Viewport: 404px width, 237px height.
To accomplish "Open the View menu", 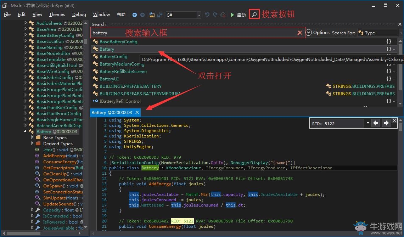I will [x=37, y=15].
